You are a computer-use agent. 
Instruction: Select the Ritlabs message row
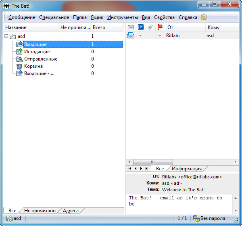click(182, 36)
